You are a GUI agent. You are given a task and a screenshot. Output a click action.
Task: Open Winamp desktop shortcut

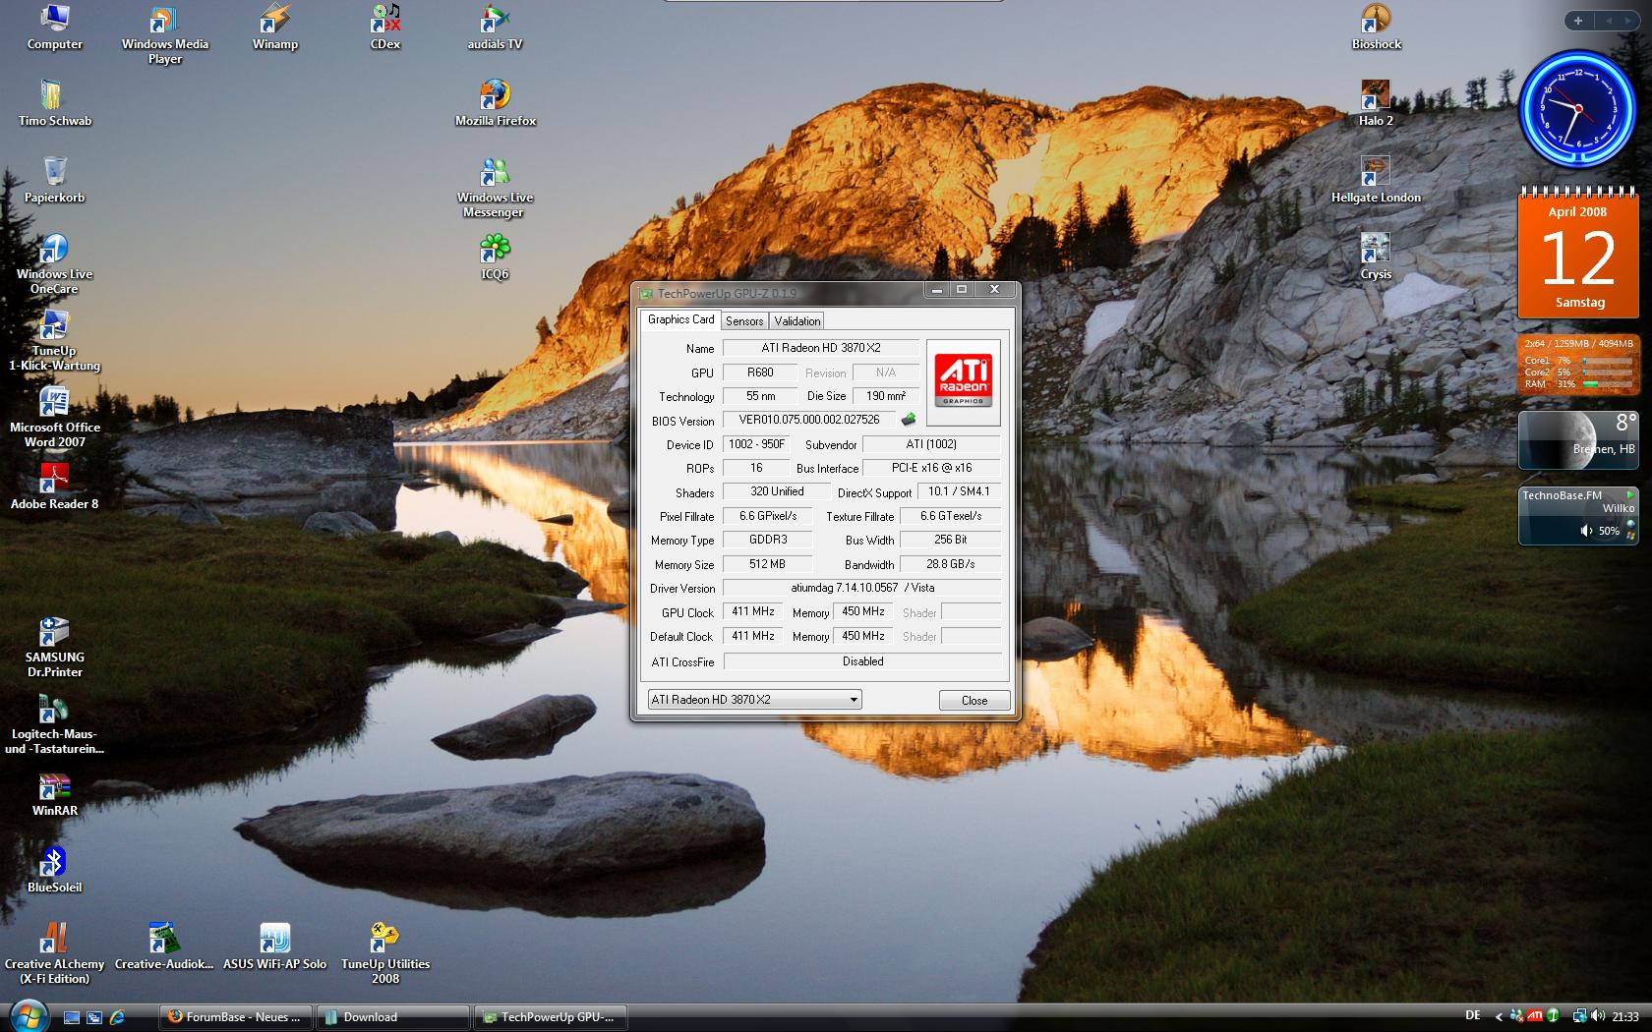point(275,28)
